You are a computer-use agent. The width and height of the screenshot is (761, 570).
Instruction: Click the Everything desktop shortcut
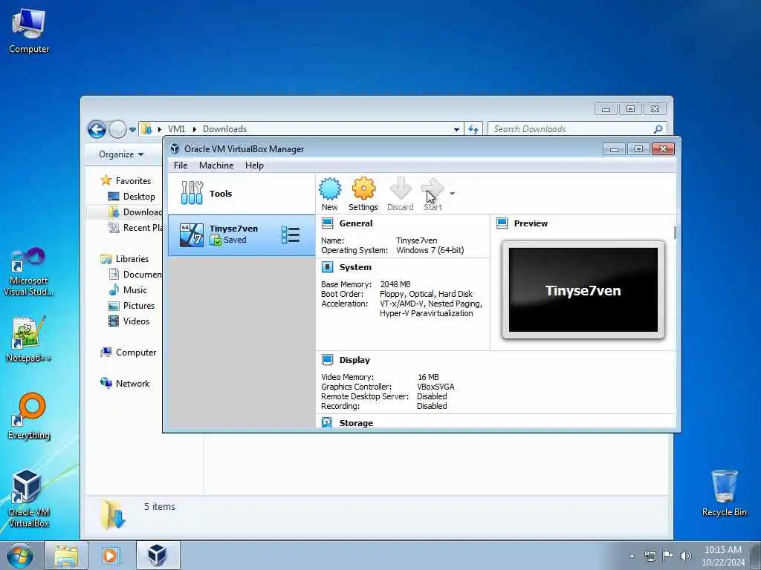29,416
